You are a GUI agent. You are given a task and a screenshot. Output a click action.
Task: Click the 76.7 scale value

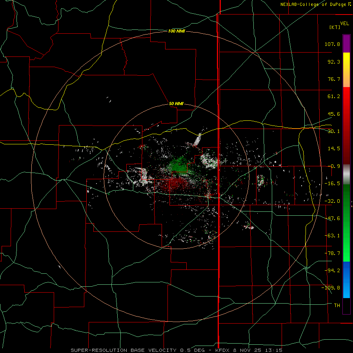pos(334,79)
